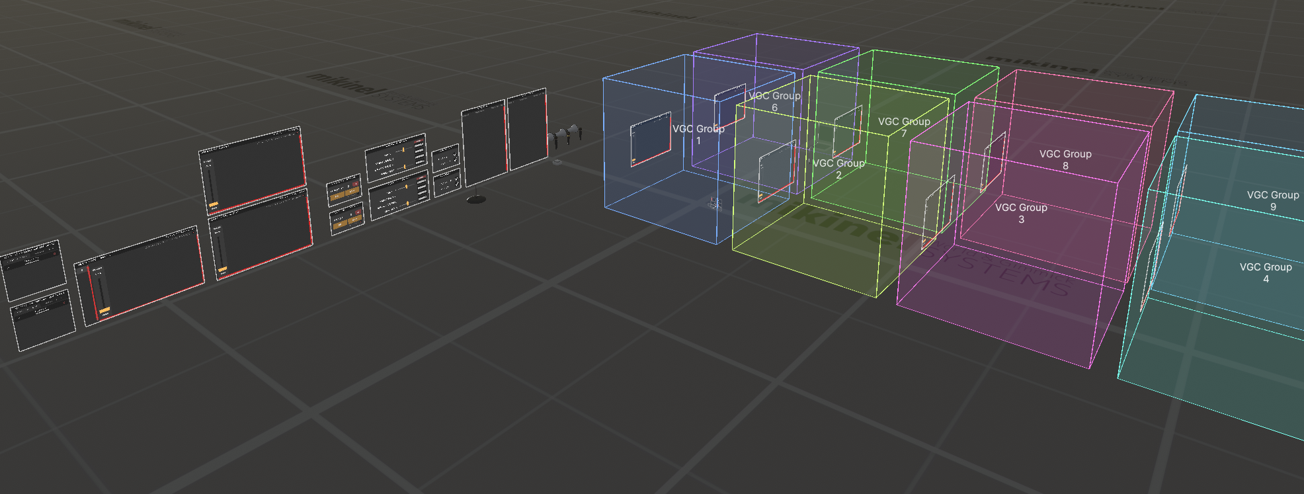This screenshot has width=1304, height=494.
Task: Click the small screen inside VGC Group 8
Action: tap(993, 163)
